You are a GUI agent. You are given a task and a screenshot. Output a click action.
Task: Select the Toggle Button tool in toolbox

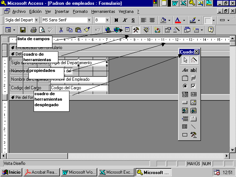(194, 78)
